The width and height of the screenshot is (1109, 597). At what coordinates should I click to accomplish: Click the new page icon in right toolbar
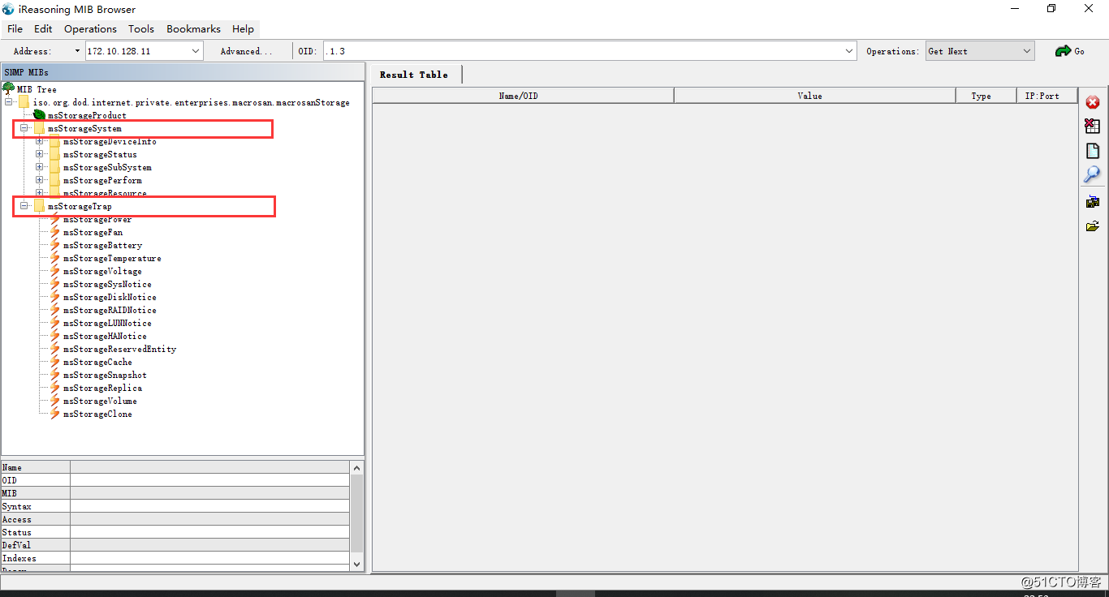tap(1092, 151)
